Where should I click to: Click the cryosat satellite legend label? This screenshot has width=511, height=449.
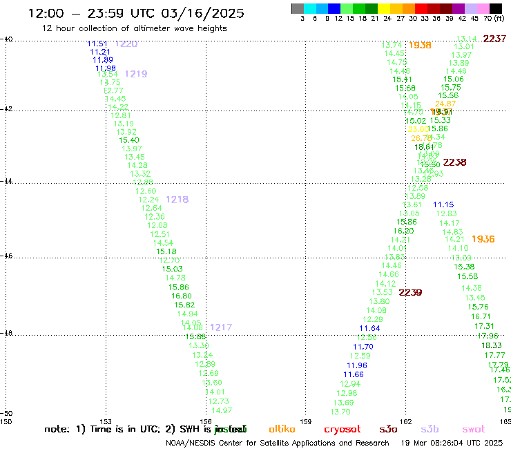(x=343, y=430)
